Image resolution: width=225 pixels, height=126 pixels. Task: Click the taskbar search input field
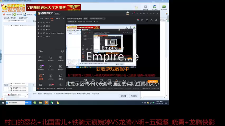15,103
